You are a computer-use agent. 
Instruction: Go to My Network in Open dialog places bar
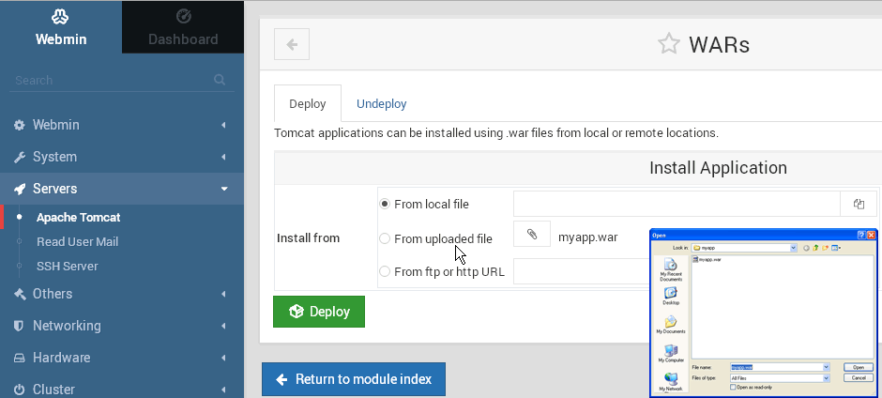pyautogui.click(x=671, y=382)
